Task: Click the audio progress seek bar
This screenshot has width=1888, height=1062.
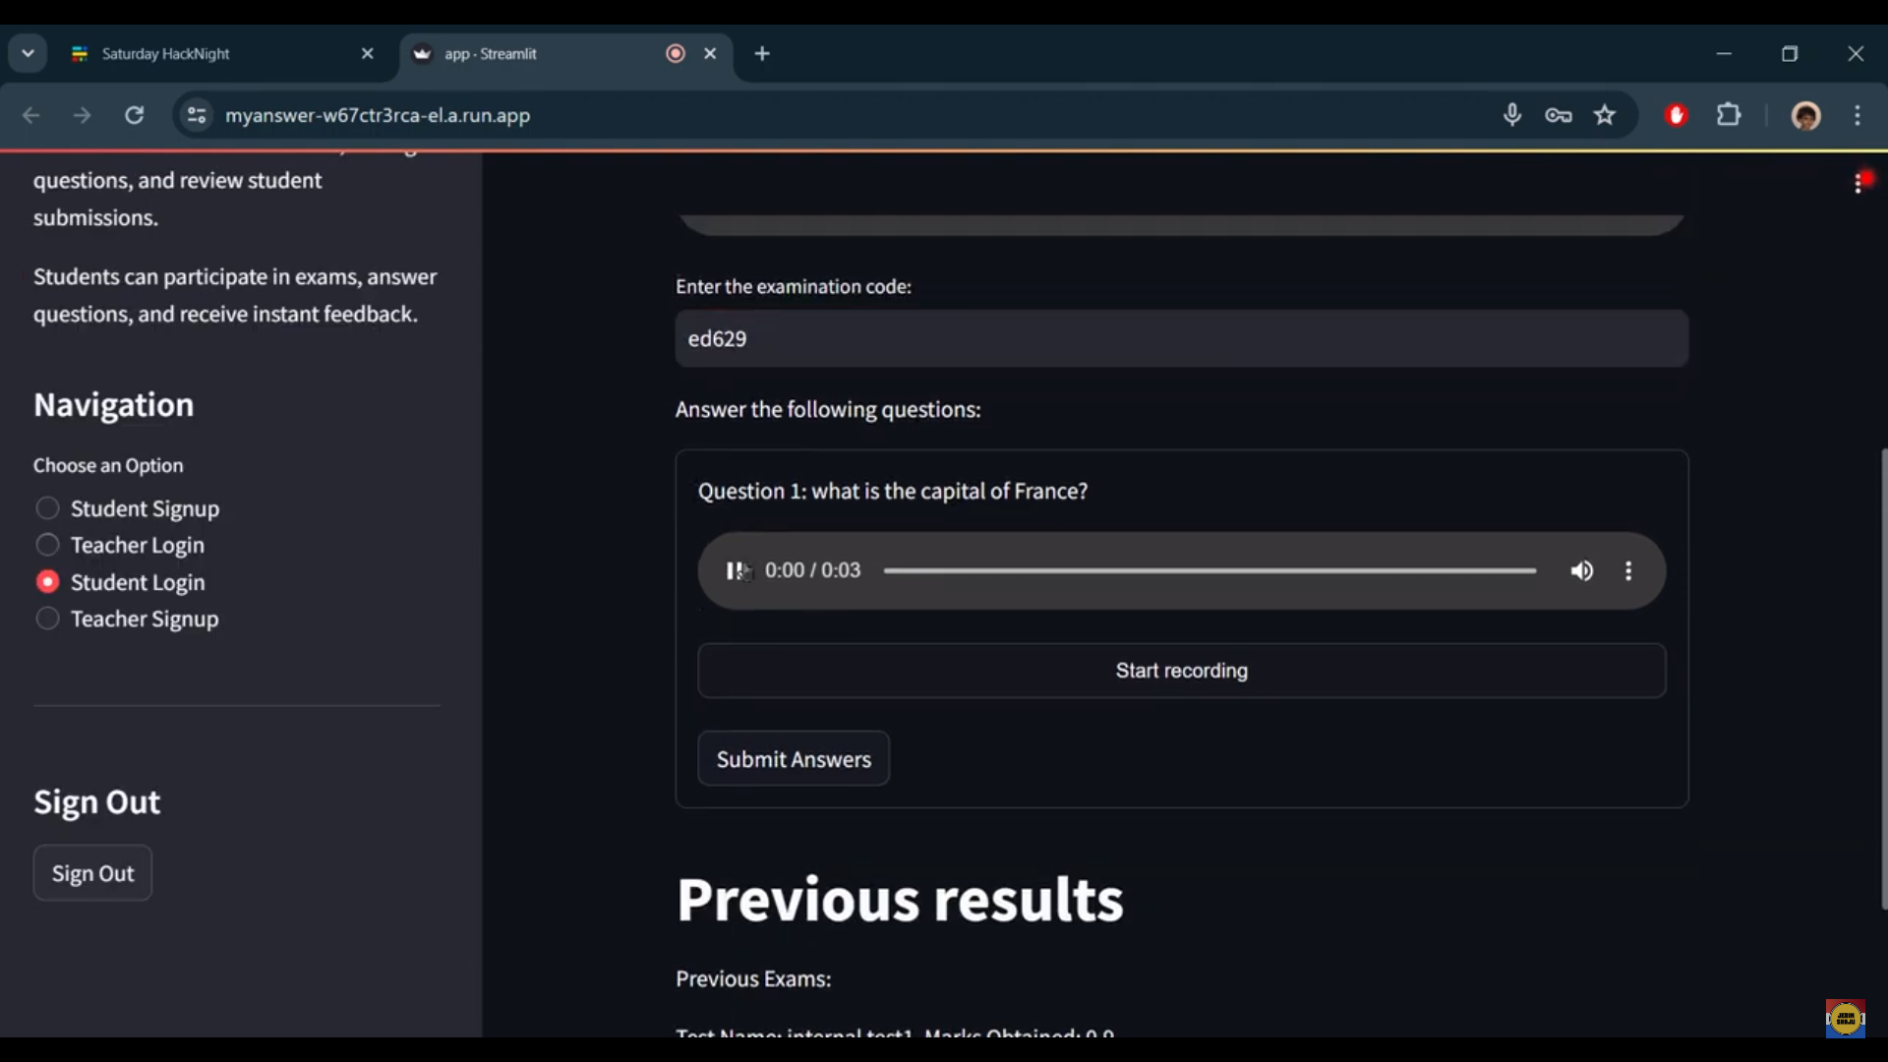Action: (x=1209, y=570)
